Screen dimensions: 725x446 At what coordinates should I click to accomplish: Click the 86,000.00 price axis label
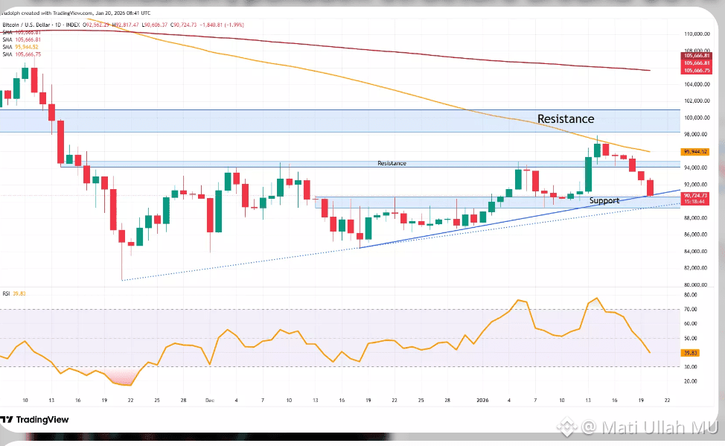click(x=695, y=235)
